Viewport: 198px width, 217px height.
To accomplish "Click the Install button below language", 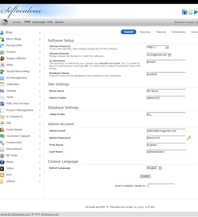I will click(x=145, y=176).
